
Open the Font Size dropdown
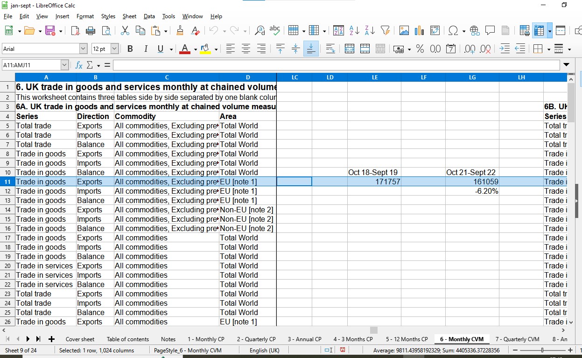[x=114, y=49]
